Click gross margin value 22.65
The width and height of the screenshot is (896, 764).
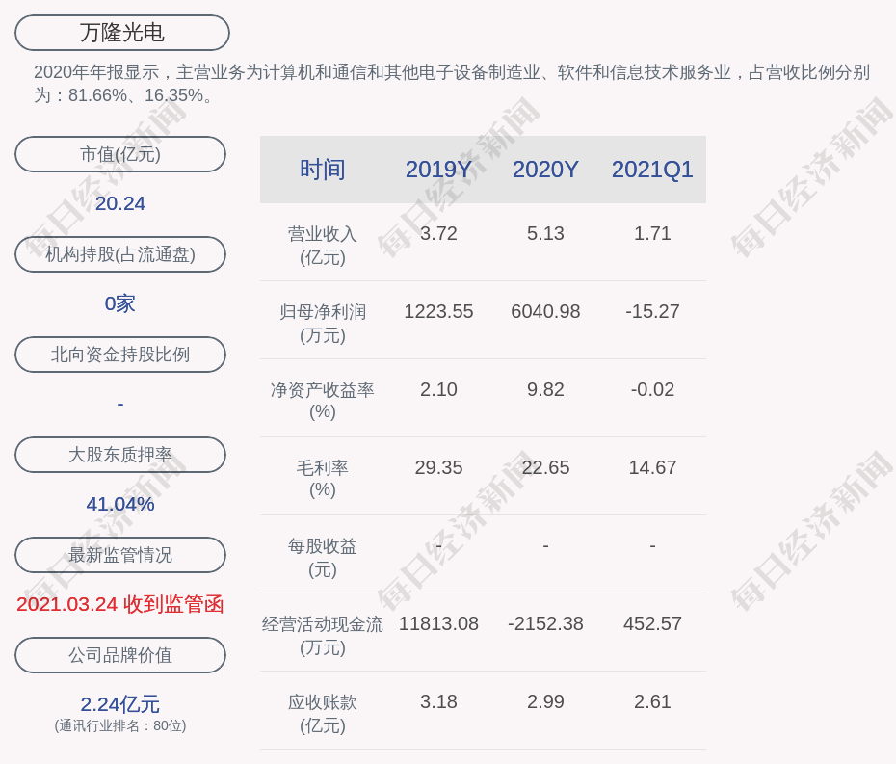545,467
